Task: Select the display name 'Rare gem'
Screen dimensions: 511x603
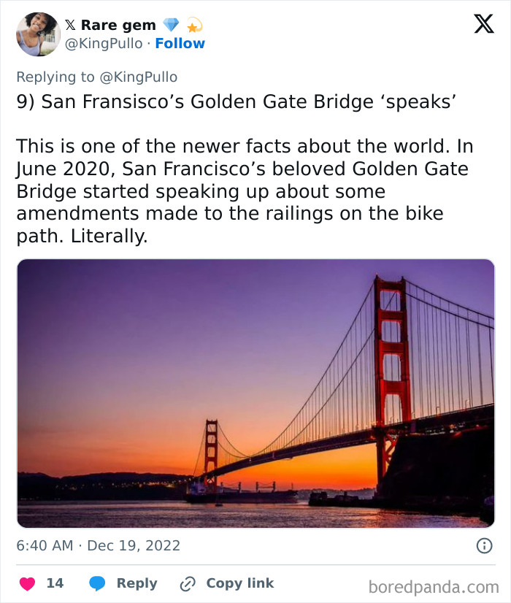Action: (x=118, y=24)
